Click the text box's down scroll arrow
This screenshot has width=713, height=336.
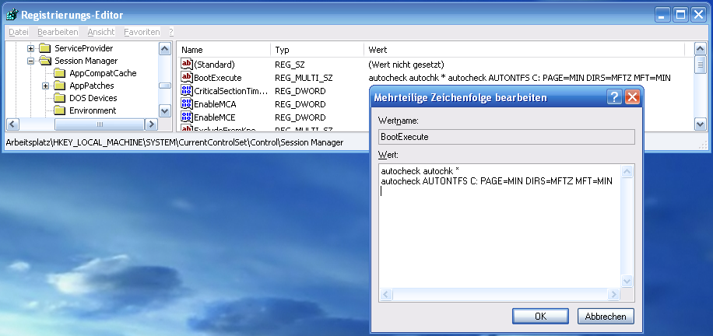pos(627,282)
